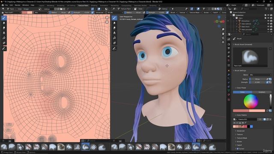Click the zoom gizmo in the image editor
Image resolution: width=274 pixels, height=154 pixels.
[x=107, y=18]
